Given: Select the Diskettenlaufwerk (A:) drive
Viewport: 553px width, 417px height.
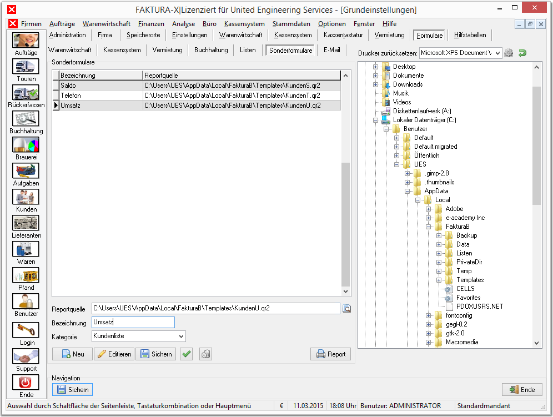Looking at the screenshot, I should [x=422, y=111].
